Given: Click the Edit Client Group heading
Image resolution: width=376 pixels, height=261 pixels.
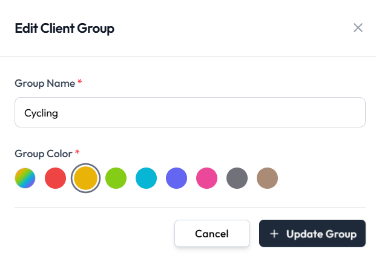Looking at the screenshot, I should click(65, 29).
